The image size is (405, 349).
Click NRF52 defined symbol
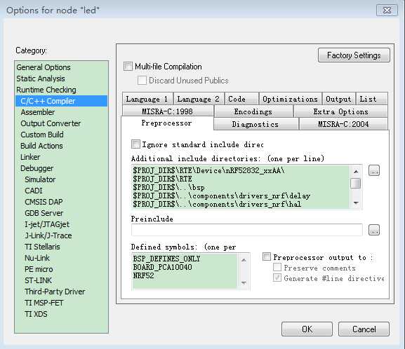(x=143, y=275)
